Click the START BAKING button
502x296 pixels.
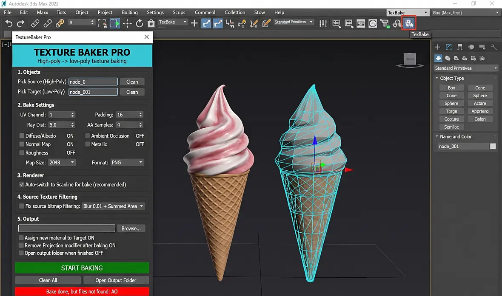(x=82, y=268)
